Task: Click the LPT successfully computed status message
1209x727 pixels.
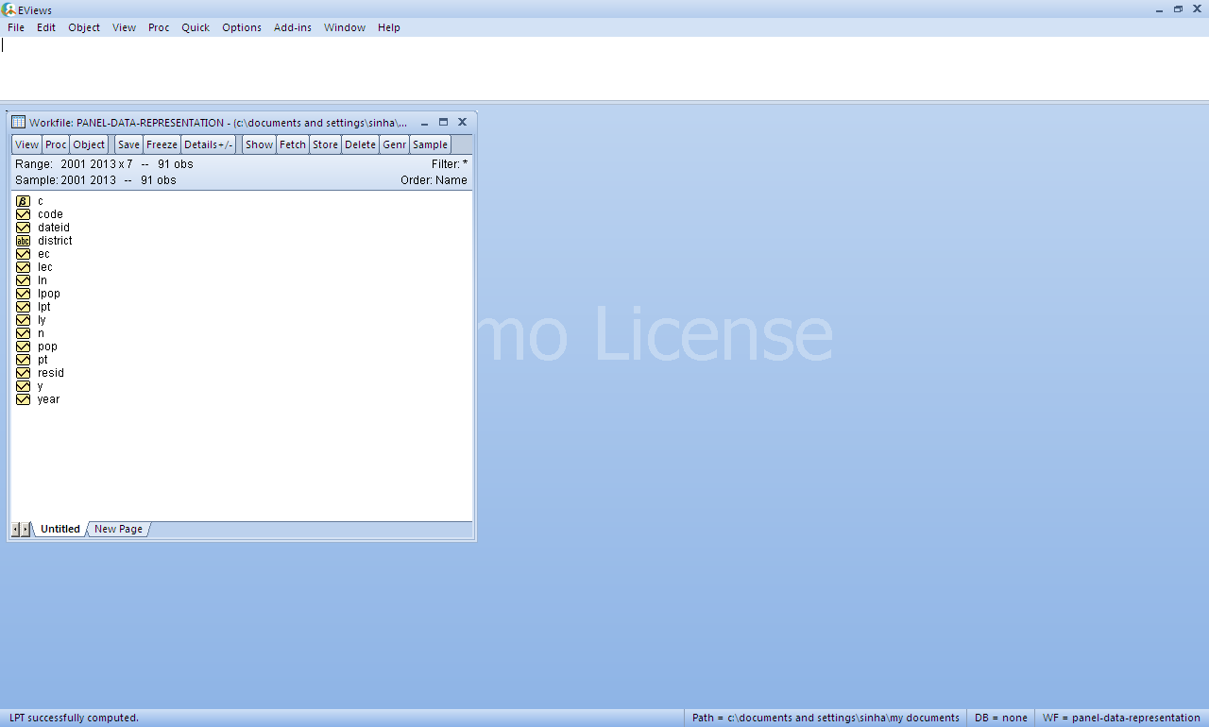Action: (x=74, y=718)
